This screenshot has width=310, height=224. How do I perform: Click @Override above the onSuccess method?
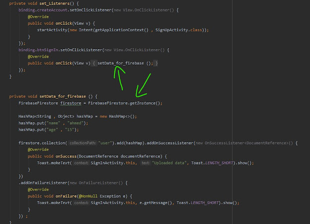pos(38,149)
